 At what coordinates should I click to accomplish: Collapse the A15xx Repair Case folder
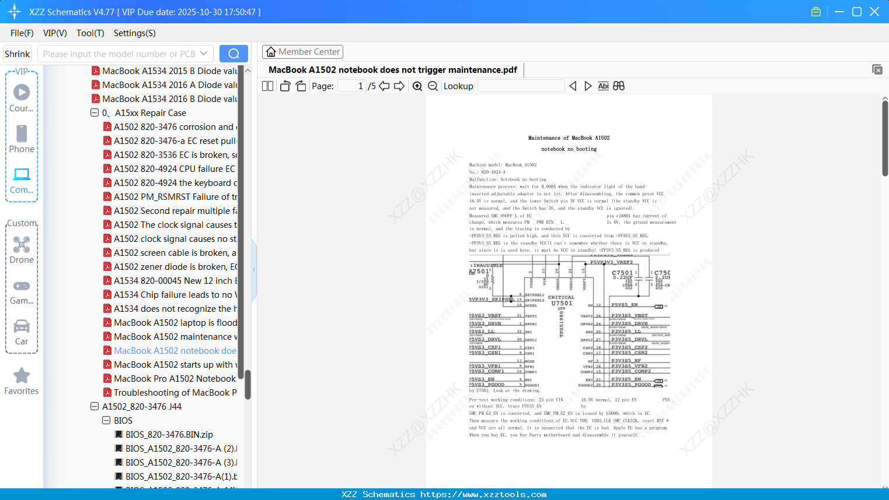click(95, 112)
